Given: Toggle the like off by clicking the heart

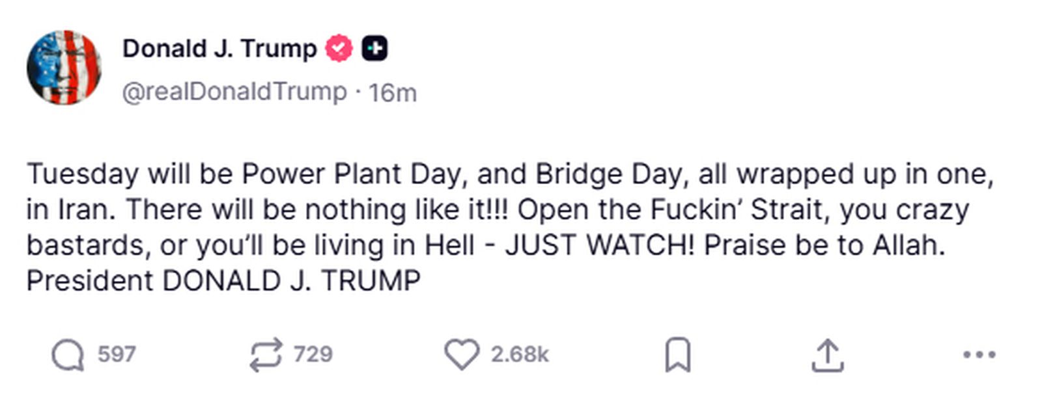Looking at the screenshot, I should [463, 353].
